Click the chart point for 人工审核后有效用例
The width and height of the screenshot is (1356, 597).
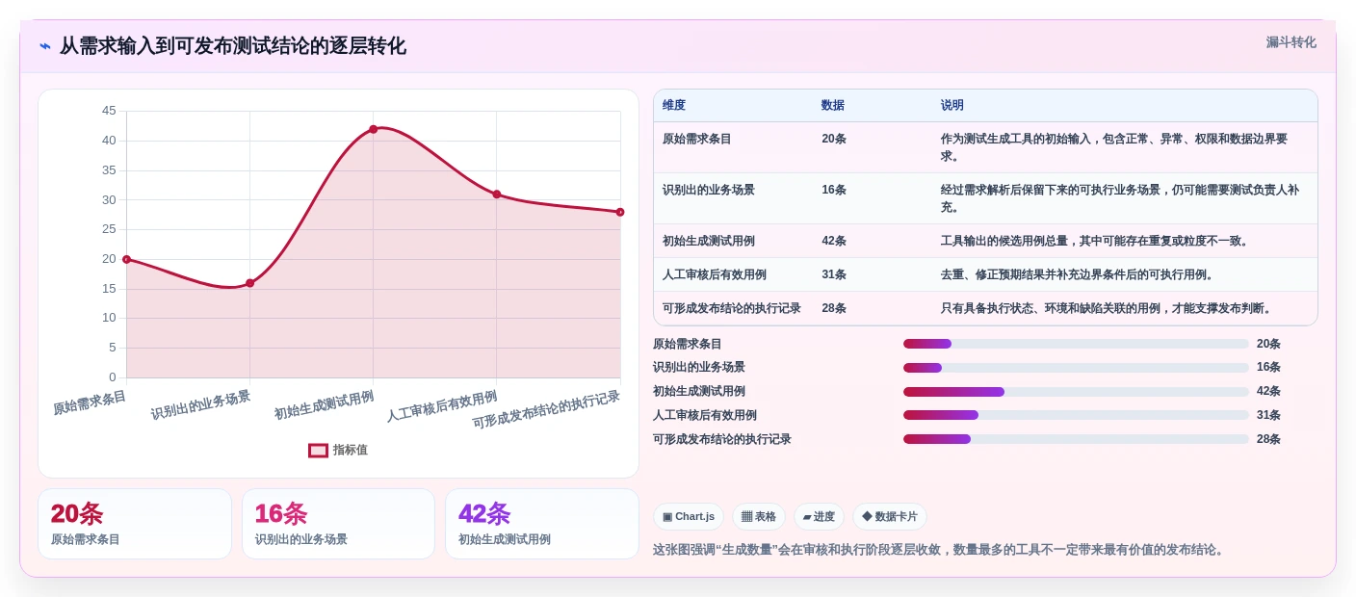497,195
